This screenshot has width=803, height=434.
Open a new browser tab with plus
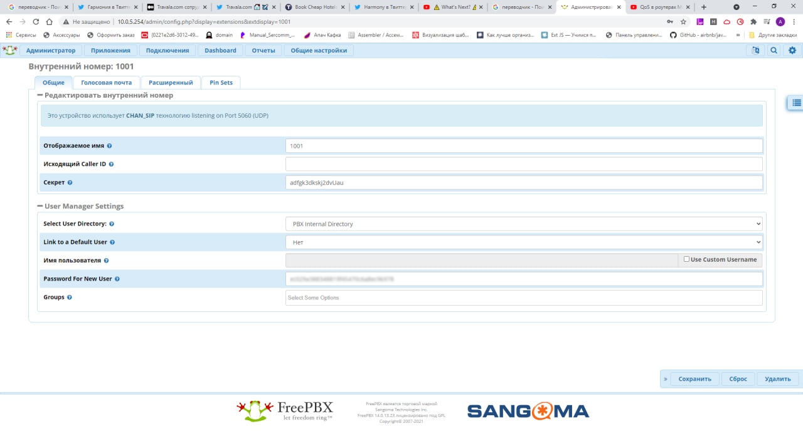(x=703, y=7)
